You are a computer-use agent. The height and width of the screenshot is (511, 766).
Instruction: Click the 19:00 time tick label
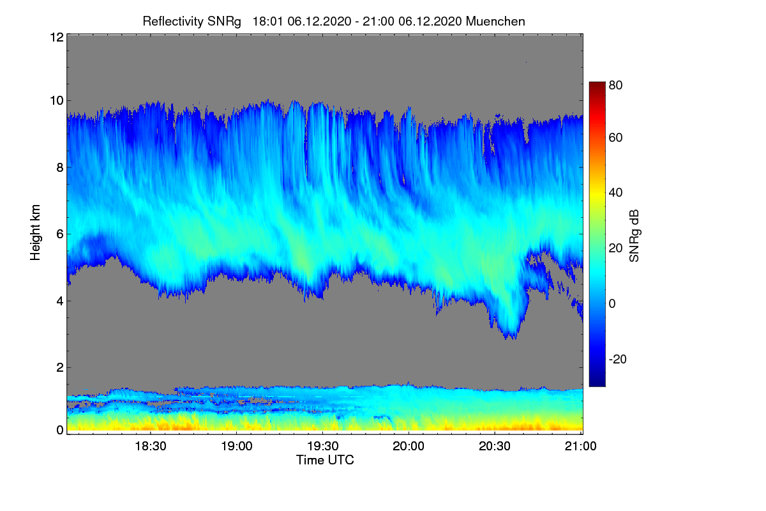(x=237, y=446)
